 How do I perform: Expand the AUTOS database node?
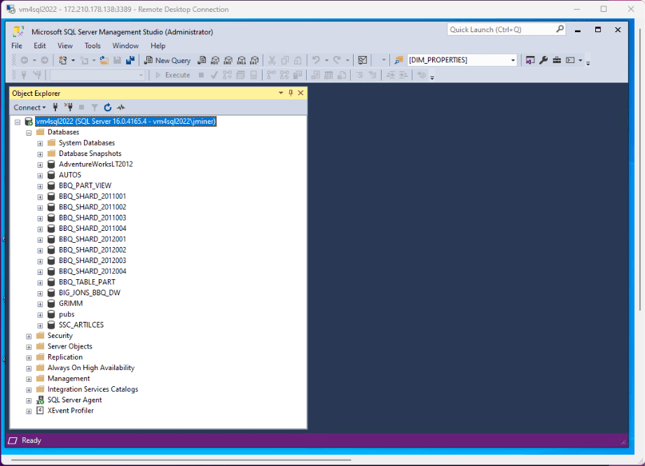point(40,176)
